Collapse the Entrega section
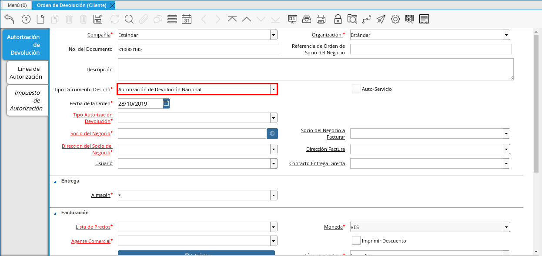The height and width of the screenshot is (256, 542). (55, 181)
